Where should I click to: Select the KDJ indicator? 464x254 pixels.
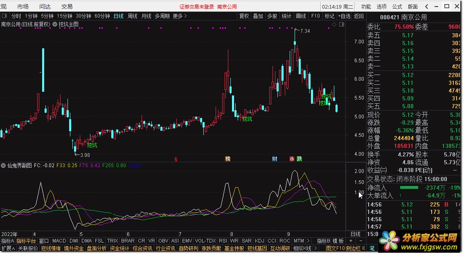(x=259, y=241)
